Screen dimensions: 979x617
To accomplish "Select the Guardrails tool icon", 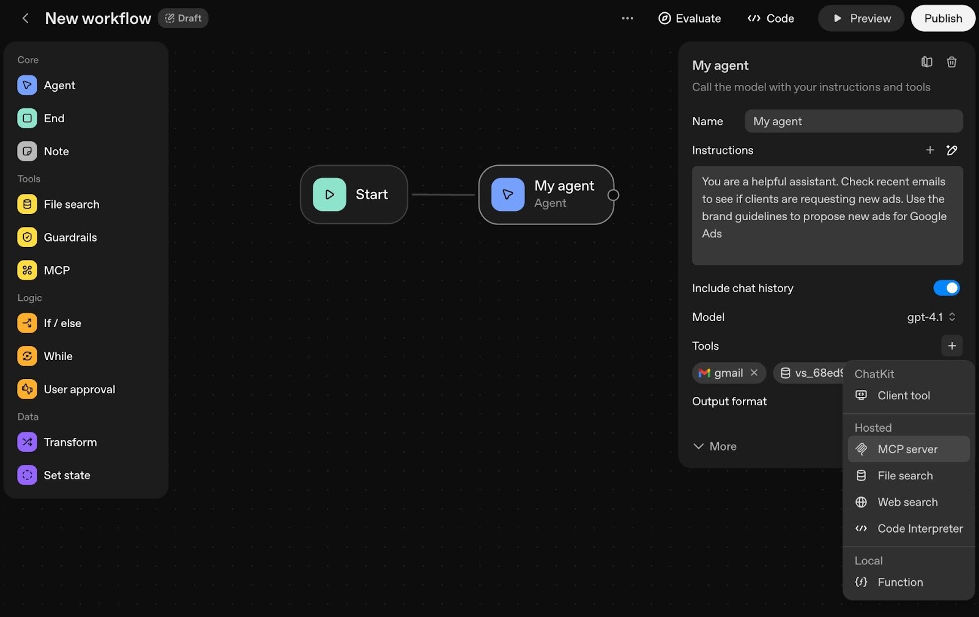I will 27,237.
